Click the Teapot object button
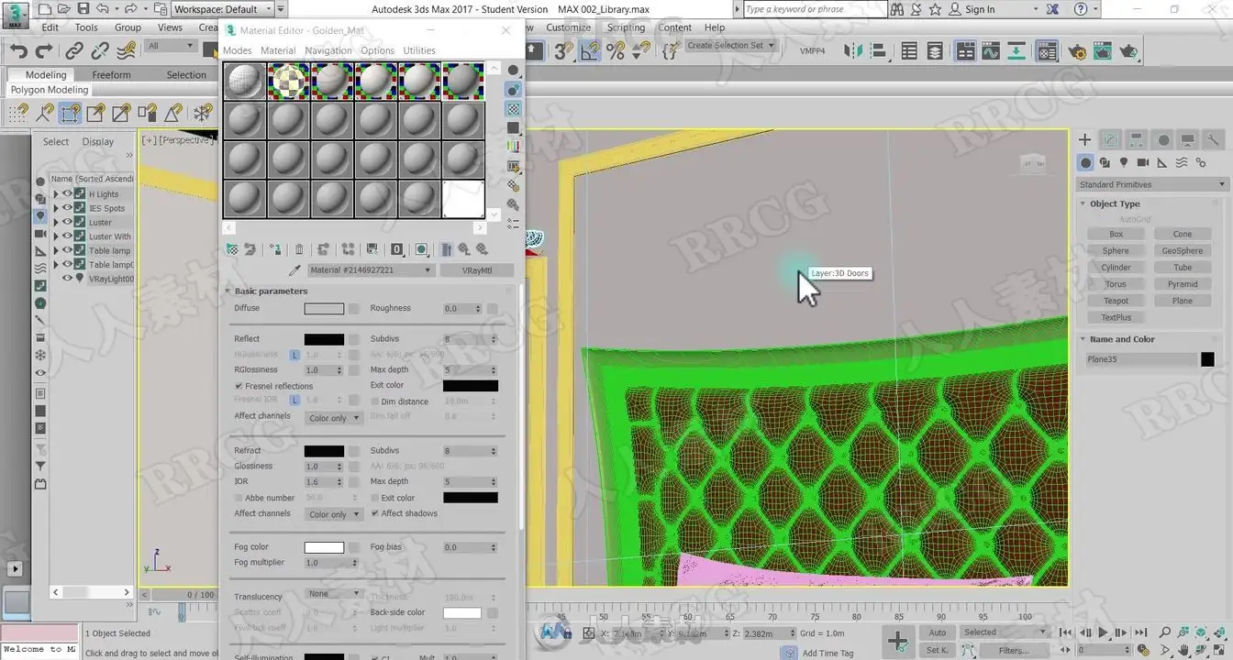Image resolution: width=1233 pixels, height=660 pixels. [1116, 301]
